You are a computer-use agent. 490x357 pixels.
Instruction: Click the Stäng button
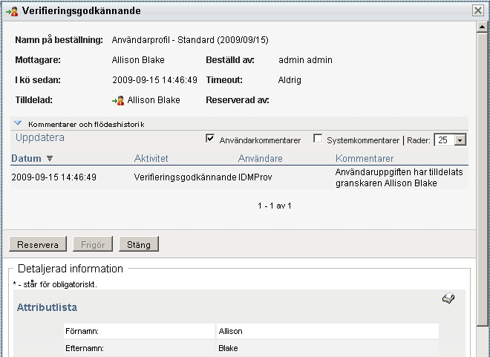pos(139,244)
